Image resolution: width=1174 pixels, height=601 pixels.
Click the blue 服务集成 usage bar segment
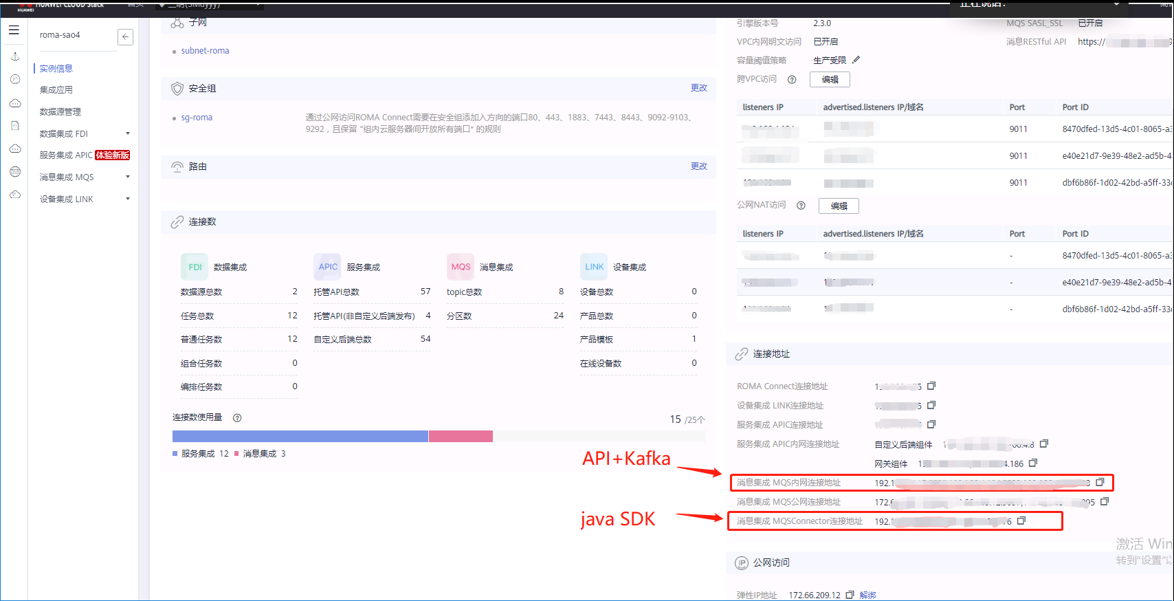point(300,436)
